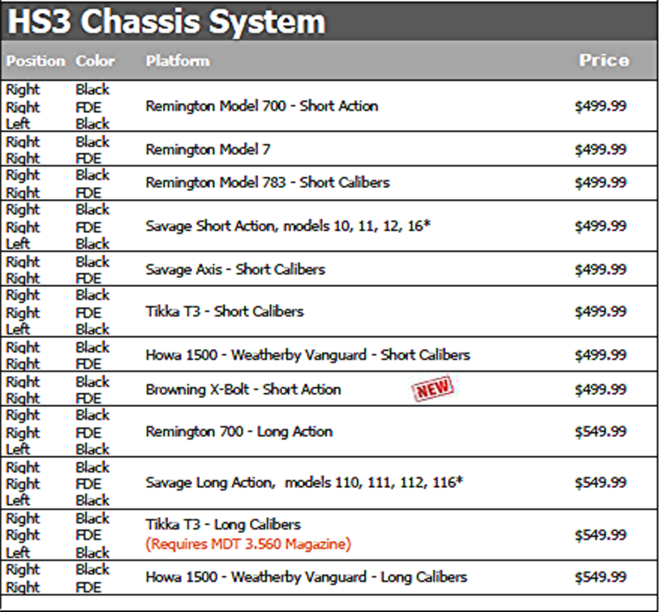The width and height of the screenshot is (659, 612).
Task: Click FDE color in Howa 1500 Long Calibers row
Action: 89,587
